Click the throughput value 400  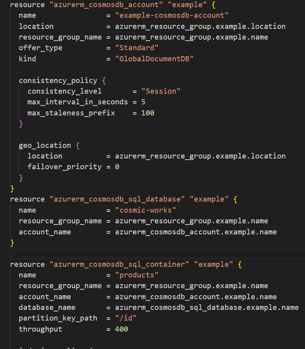121,329
